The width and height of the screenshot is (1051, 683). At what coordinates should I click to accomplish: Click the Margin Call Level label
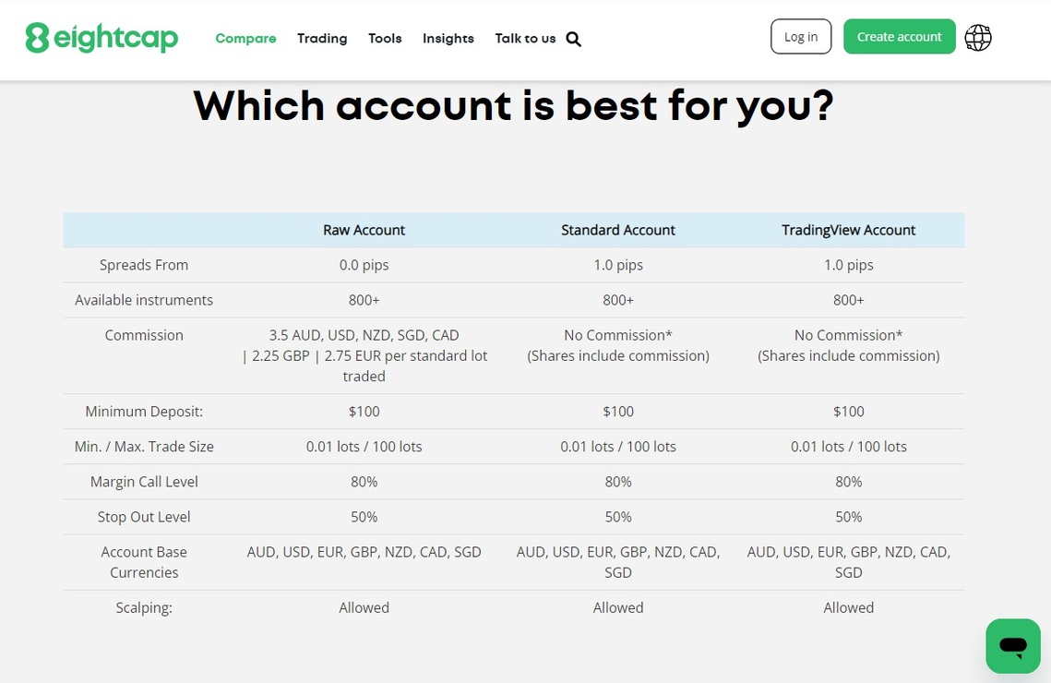144,481
